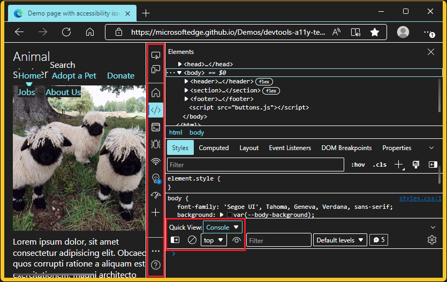Screen dimensions: 447x282
Task: Click the Styles Filter field
Action: click(x=255, y=164)
